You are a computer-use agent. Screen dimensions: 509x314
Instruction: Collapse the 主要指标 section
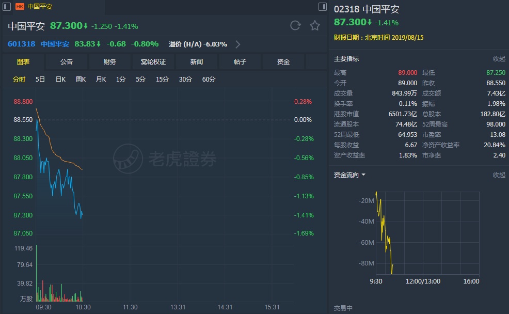point(499,59)
